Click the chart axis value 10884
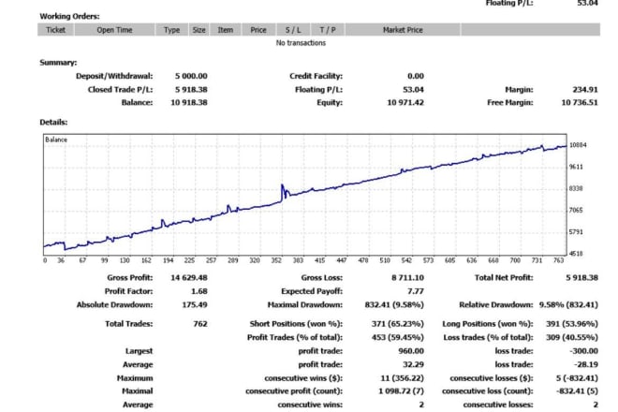The height and width of the screenshot is (412, 618). pos(578,145)
